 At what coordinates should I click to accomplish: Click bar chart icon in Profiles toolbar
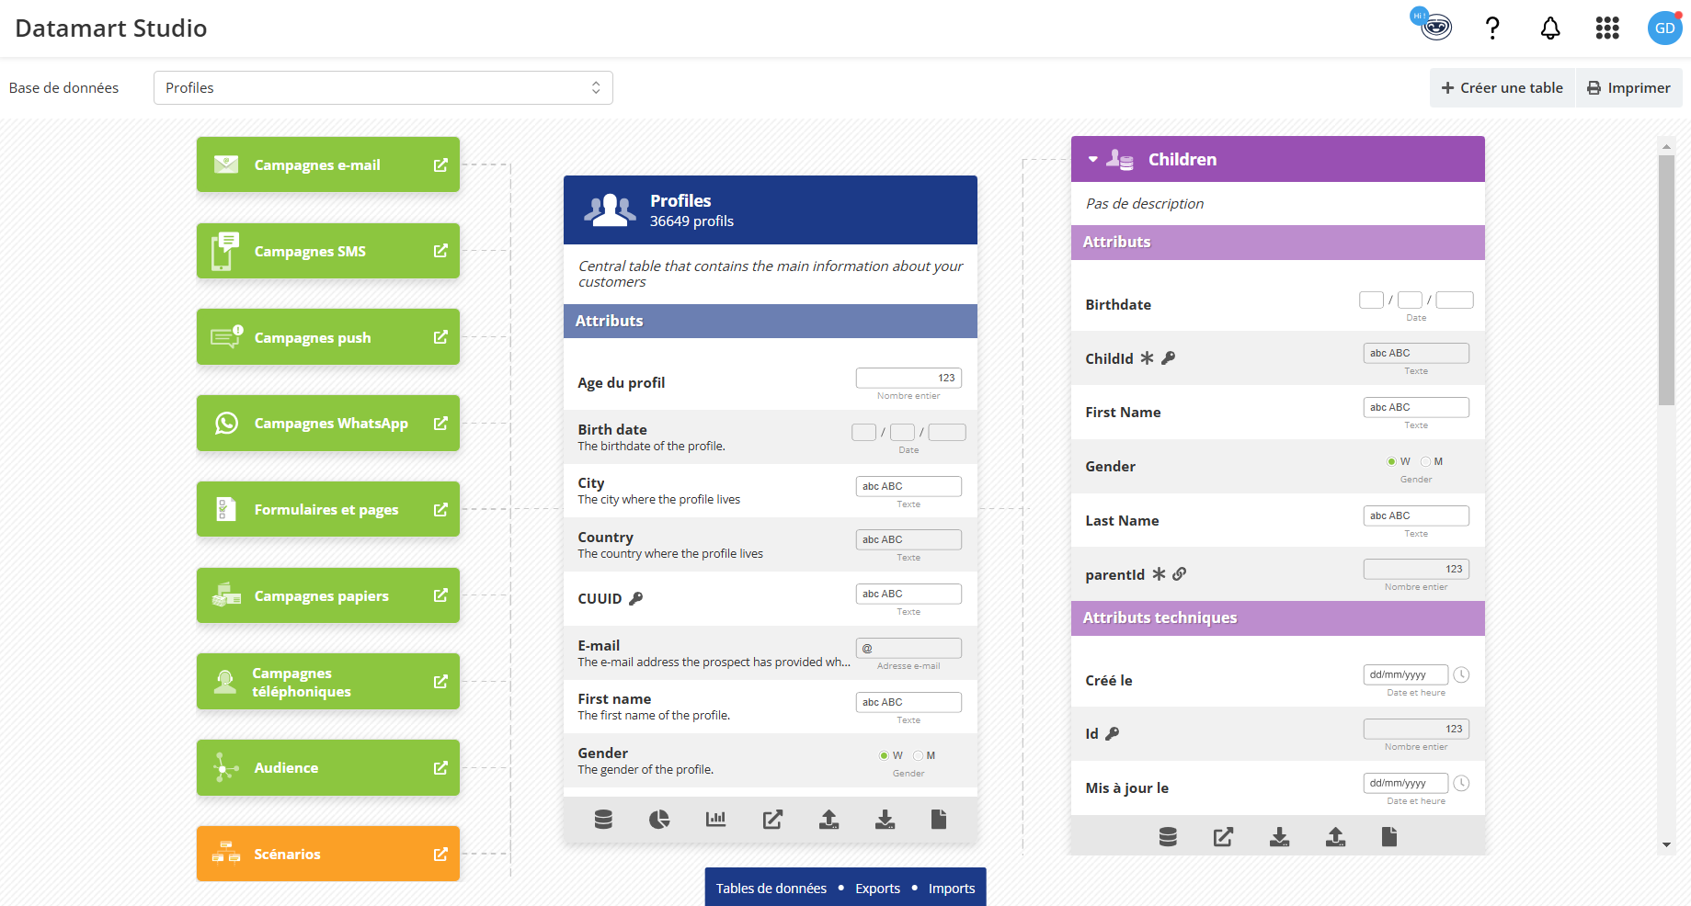(715, 819)
